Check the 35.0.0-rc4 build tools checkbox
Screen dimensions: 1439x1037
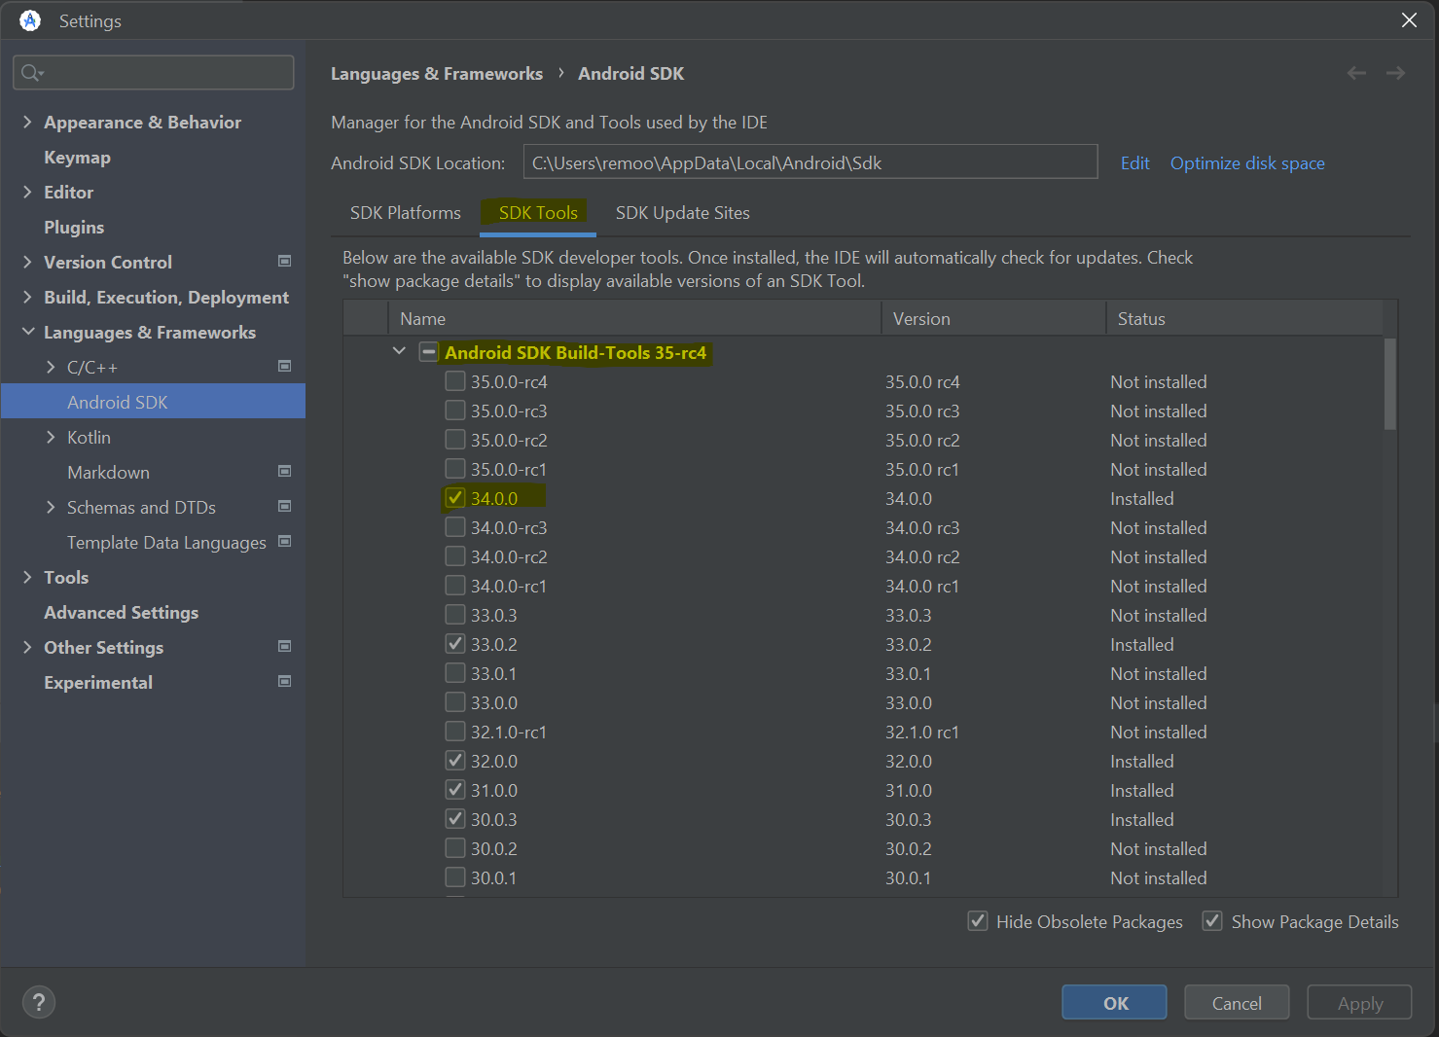(x=454, y=380)
